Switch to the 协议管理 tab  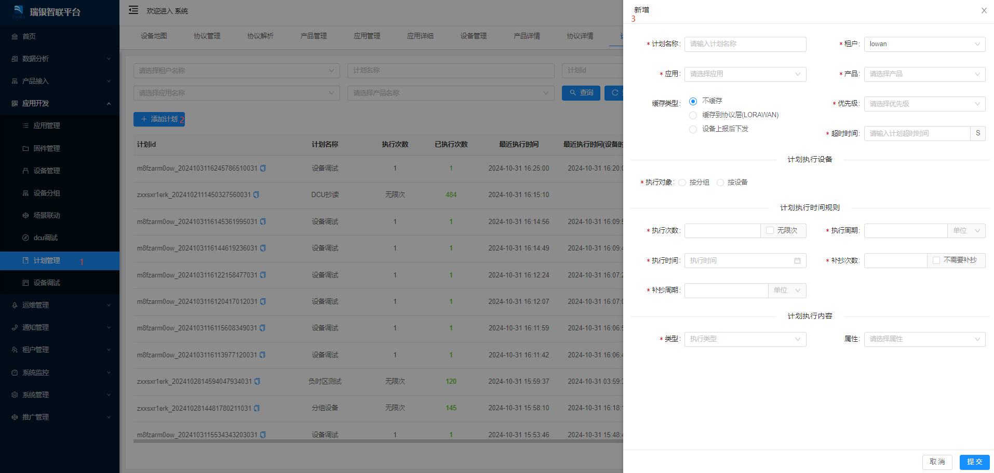207,36
